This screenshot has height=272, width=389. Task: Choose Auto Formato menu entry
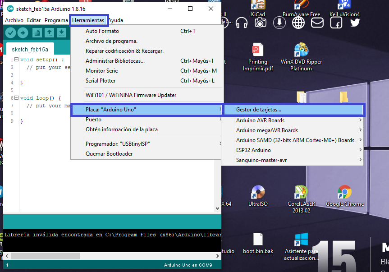147,31
